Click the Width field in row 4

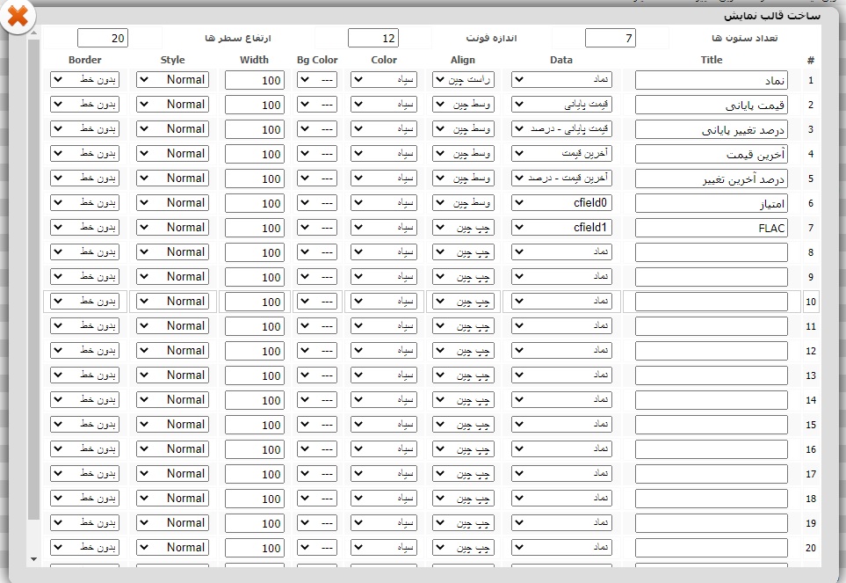coord(255,155)
